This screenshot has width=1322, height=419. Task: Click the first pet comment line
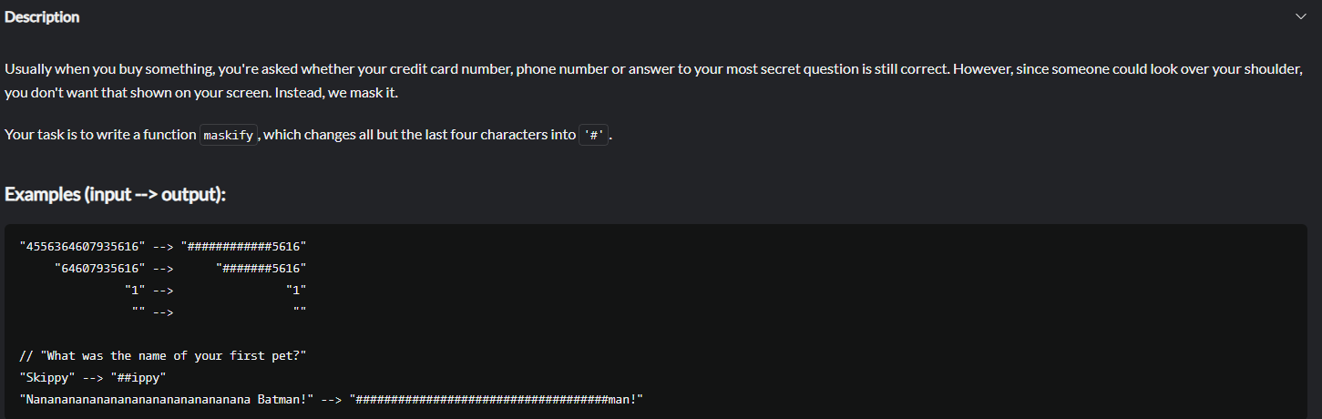pyautogui.click(x=162, y=355)
